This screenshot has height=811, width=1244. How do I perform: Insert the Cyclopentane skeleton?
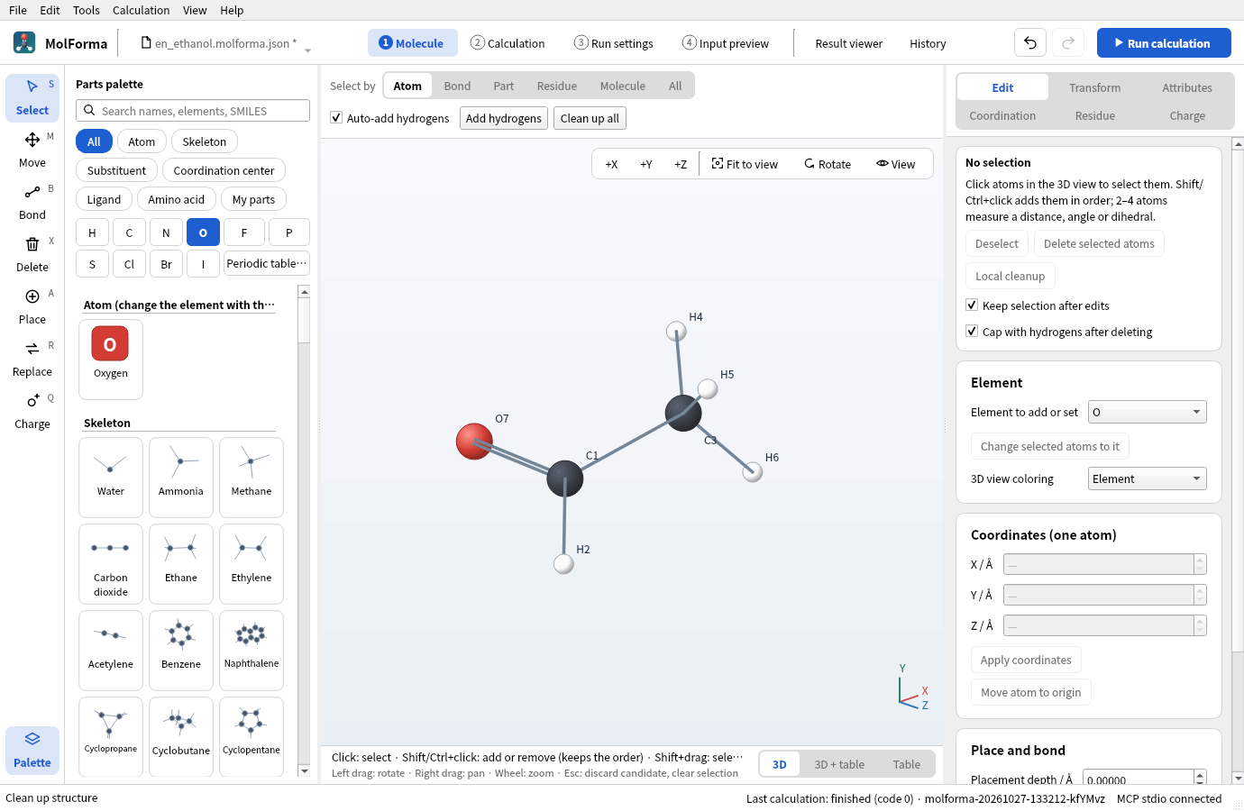point(252,736)
